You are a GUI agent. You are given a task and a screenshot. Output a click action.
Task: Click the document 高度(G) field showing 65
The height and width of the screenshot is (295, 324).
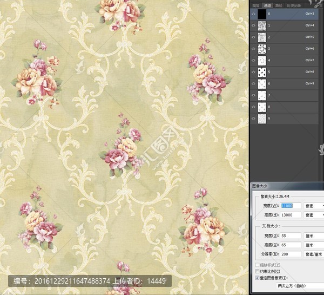click(291, 245)
